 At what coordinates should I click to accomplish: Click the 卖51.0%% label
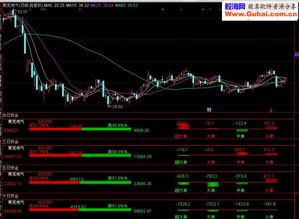click(x=117, y=178)
